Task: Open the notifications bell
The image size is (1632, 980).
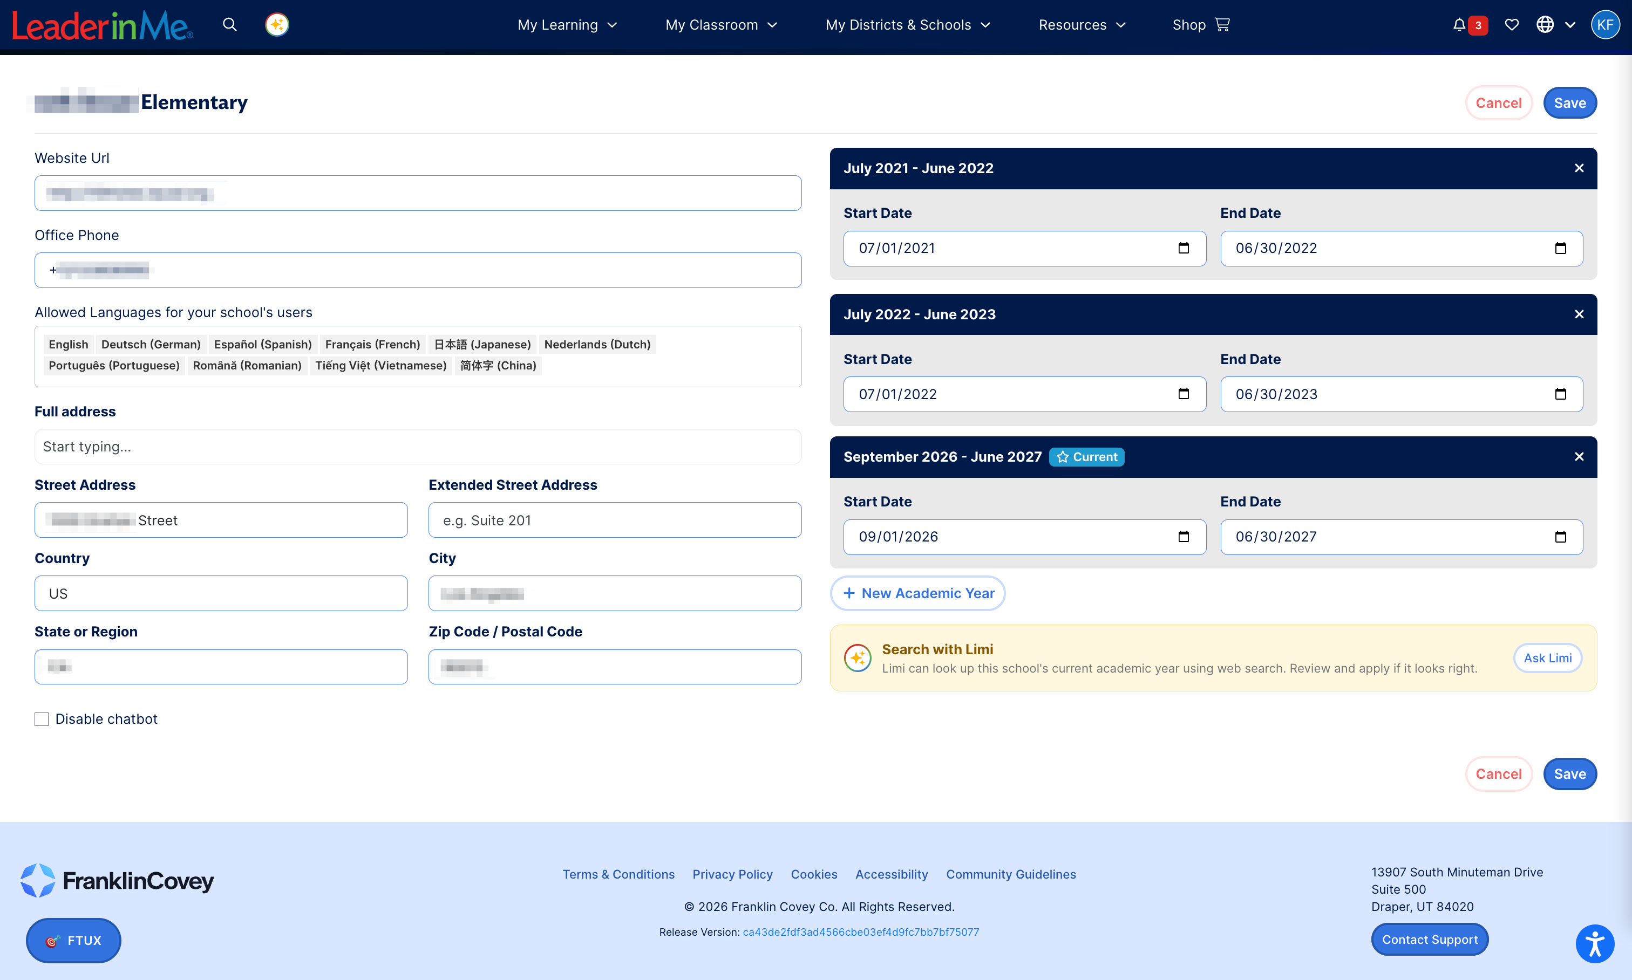Action: (x=1459, y=25)
